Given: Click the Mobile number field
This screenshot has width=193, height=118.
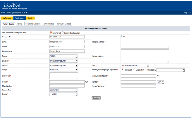Looking at the screenshot, I should pyautogui.click(x=67, y=46).
